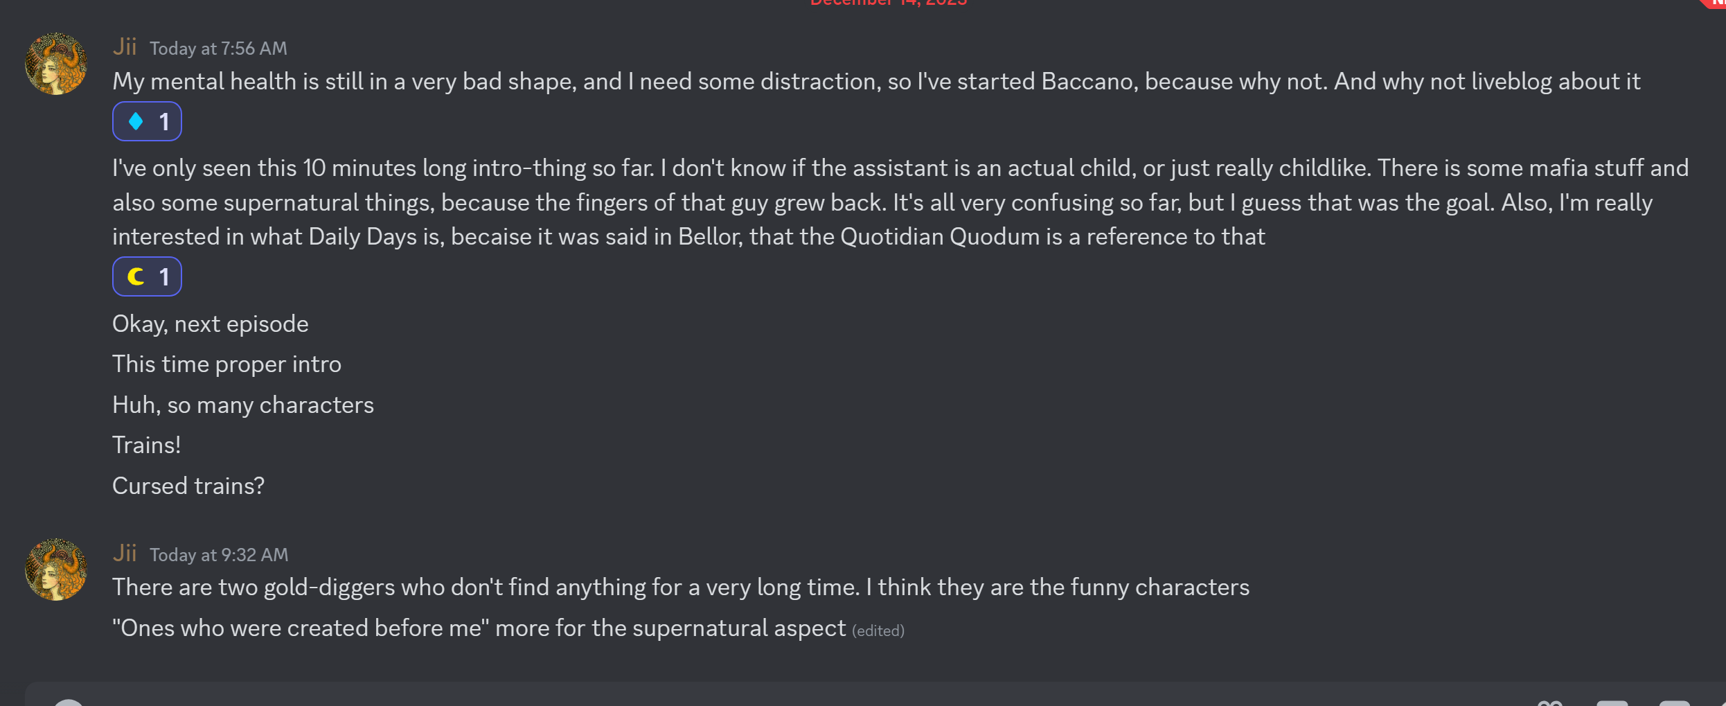Open the gift icon in the message bar
The image size is (1726, 706).
click(x=1550, y=703)
